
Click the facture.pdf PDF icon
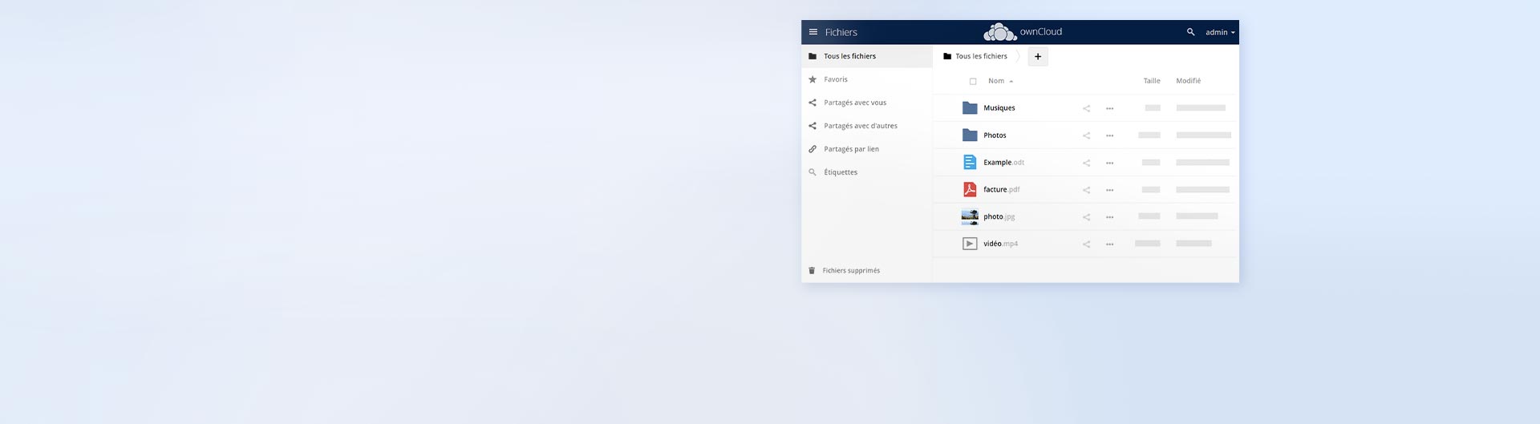click(x=970, y=189)
